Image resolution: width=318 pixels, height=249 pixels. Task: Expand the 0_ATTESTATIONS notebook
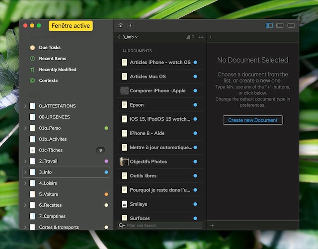[25, 106]
